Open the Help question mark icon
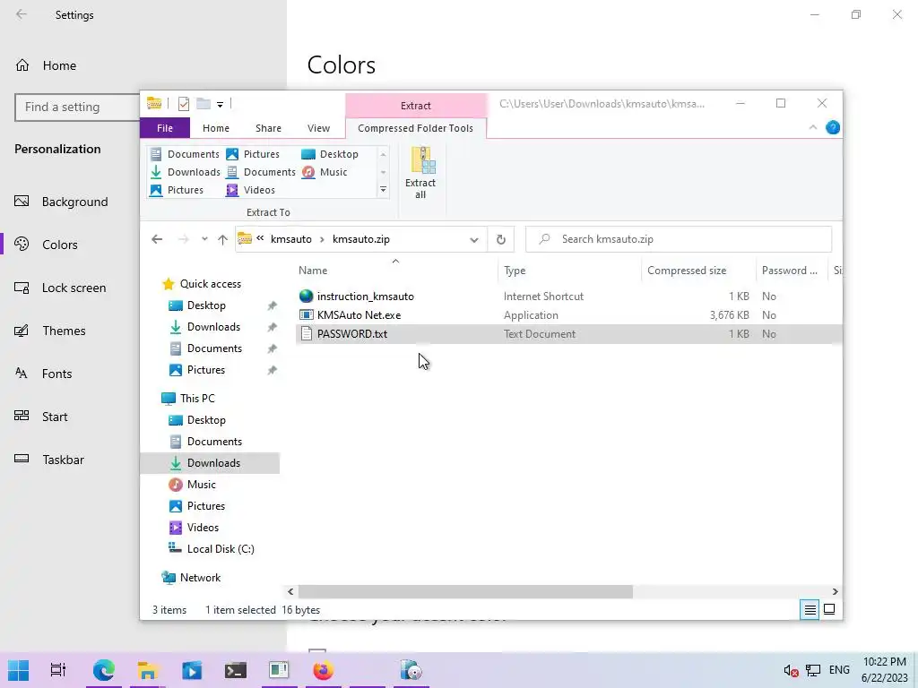Screen dimensions: 918x688 (x=832, y=127)
